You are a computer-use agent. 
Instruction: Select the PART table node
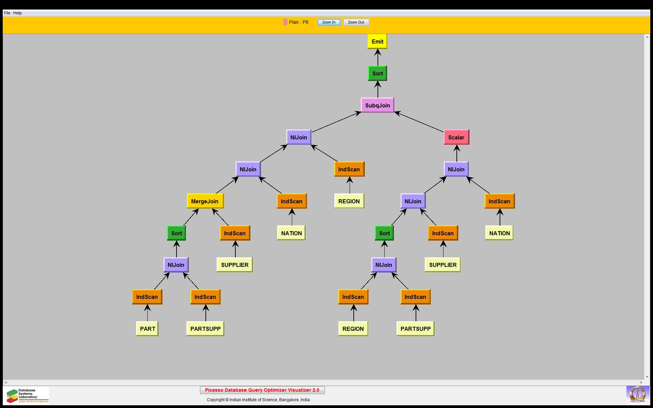click(147, 329)
